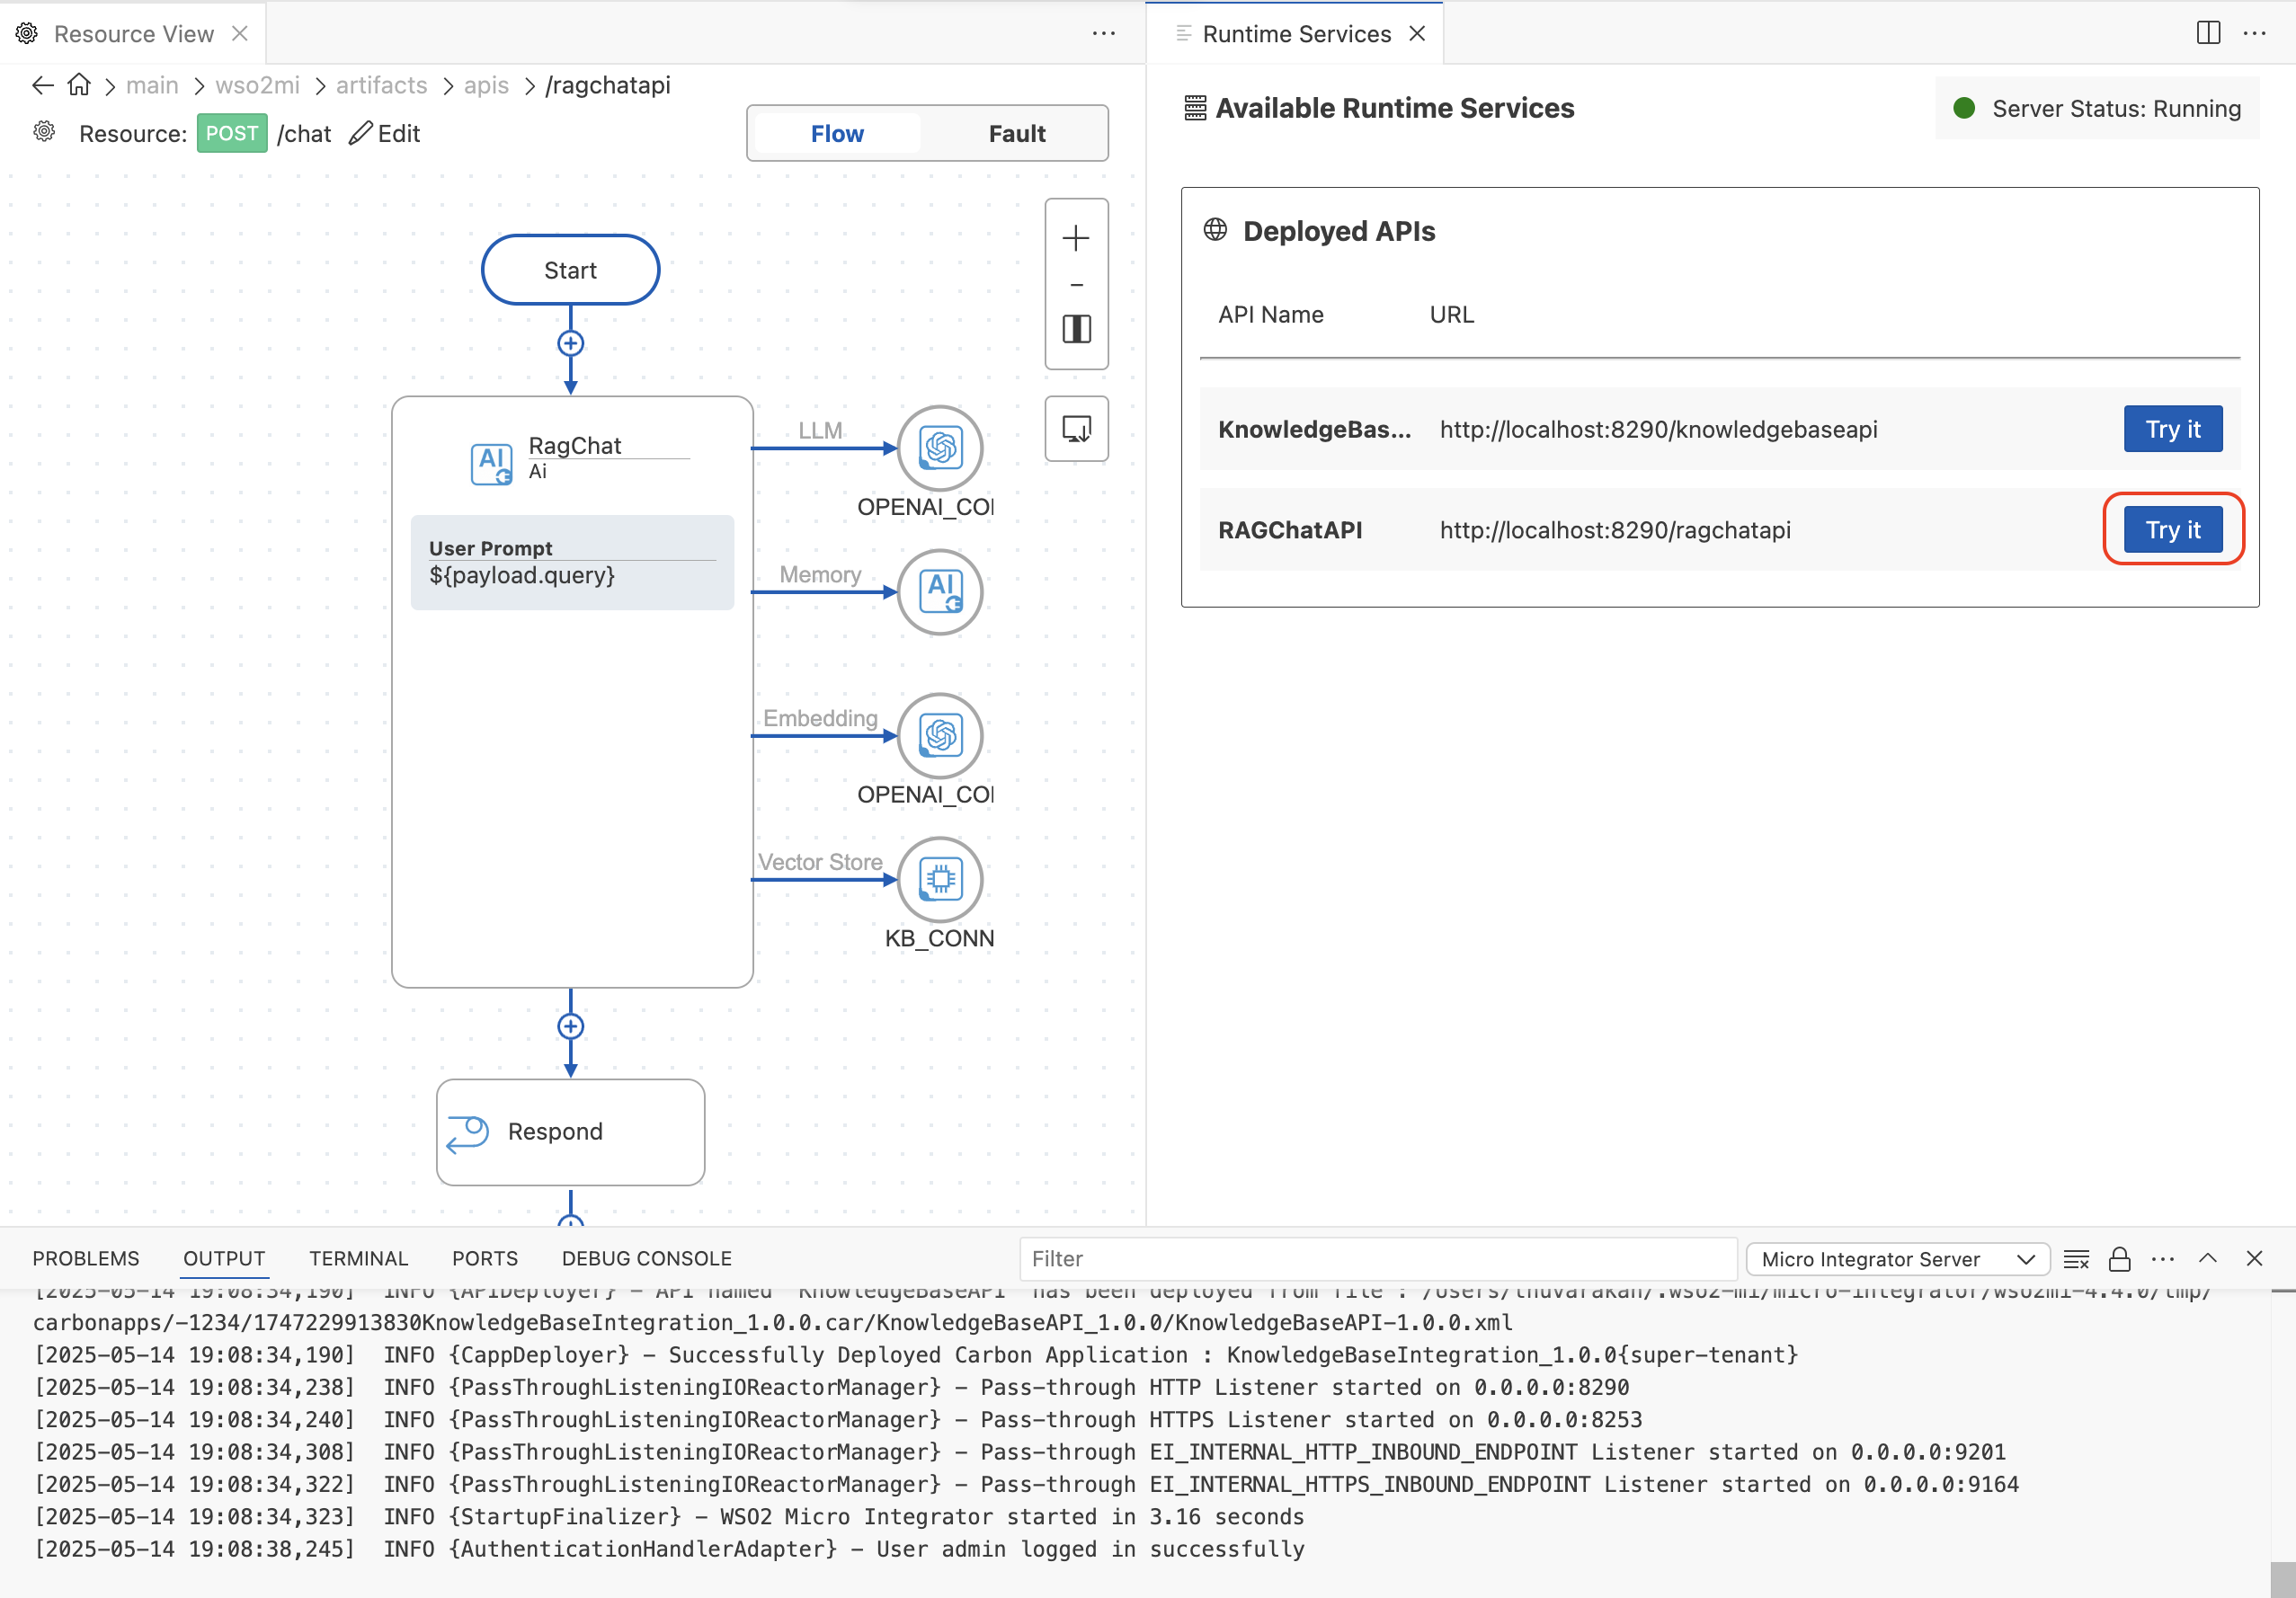
Task: Click /ragchatapi in the breadcrumb
Action: pyautogui.click(x=608, y=86)
